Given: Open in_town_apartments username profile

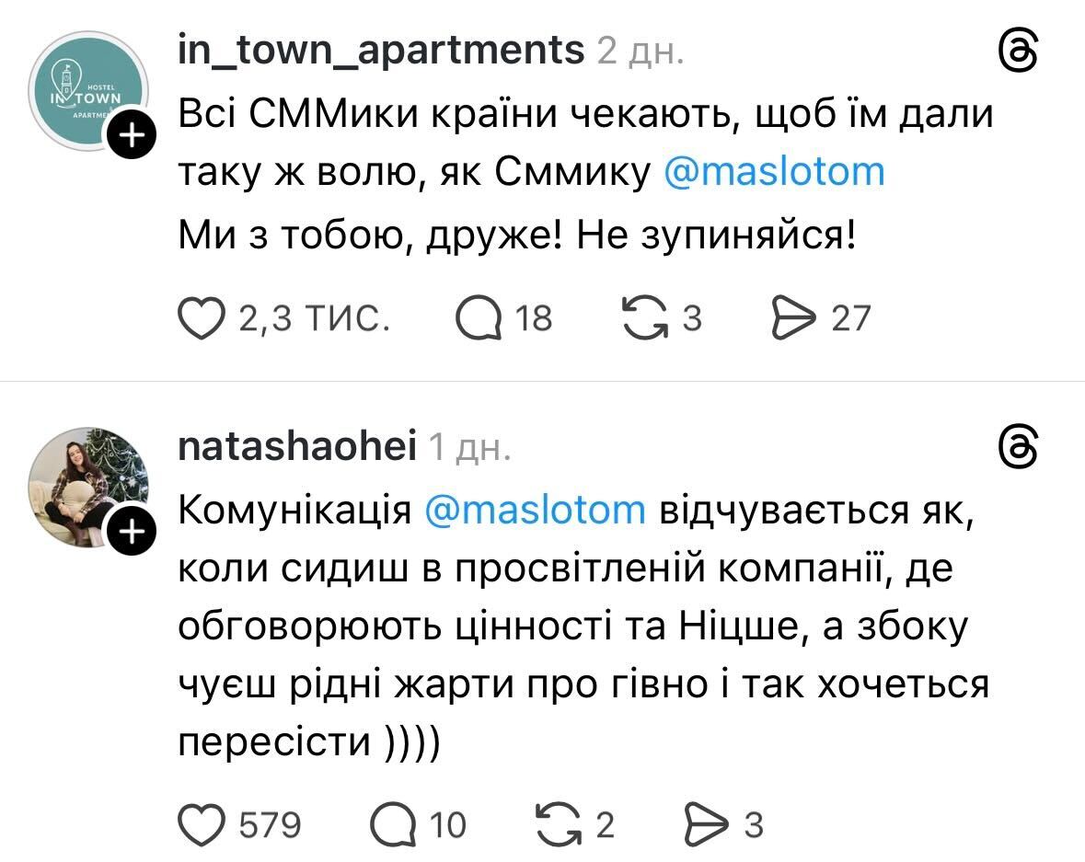Looking at the screenshot, I should (x=381, y=50).
